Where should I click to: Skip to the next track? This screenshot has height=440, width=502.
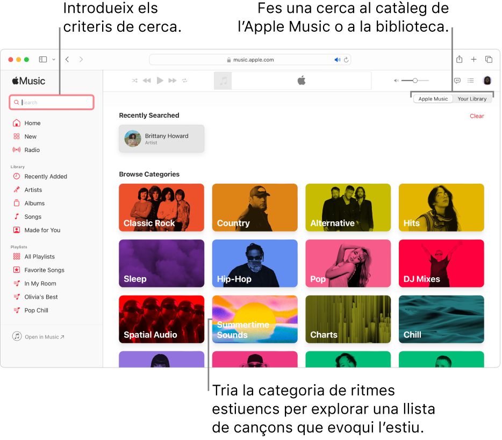pyautogui.click(x=173, y=81)
